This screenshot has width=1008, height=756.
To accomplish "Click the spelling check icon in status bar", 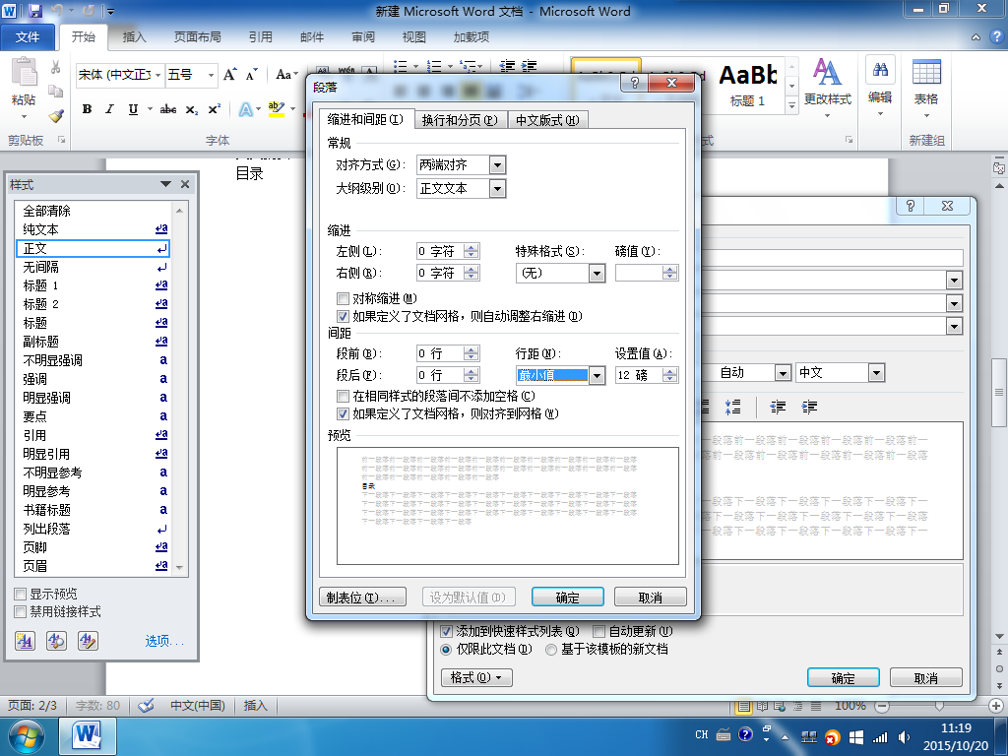I will point(147,705).
